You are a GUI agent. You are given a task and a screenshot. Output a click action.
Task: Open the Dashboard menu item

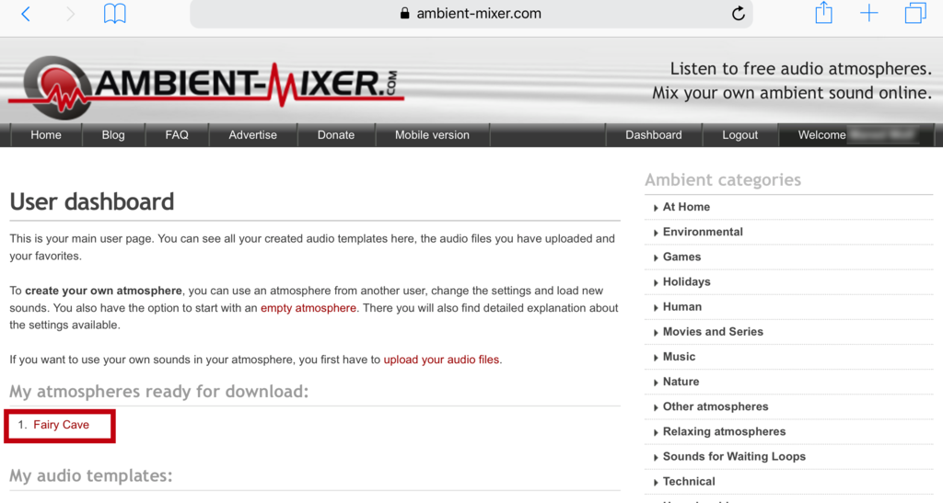654,135
